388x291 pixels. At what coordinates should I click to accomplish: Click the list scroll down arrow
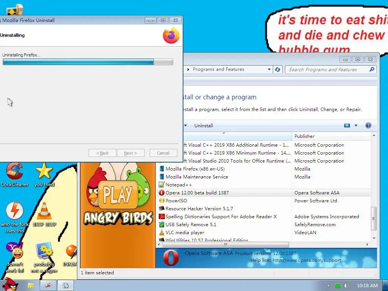point(374,238)
